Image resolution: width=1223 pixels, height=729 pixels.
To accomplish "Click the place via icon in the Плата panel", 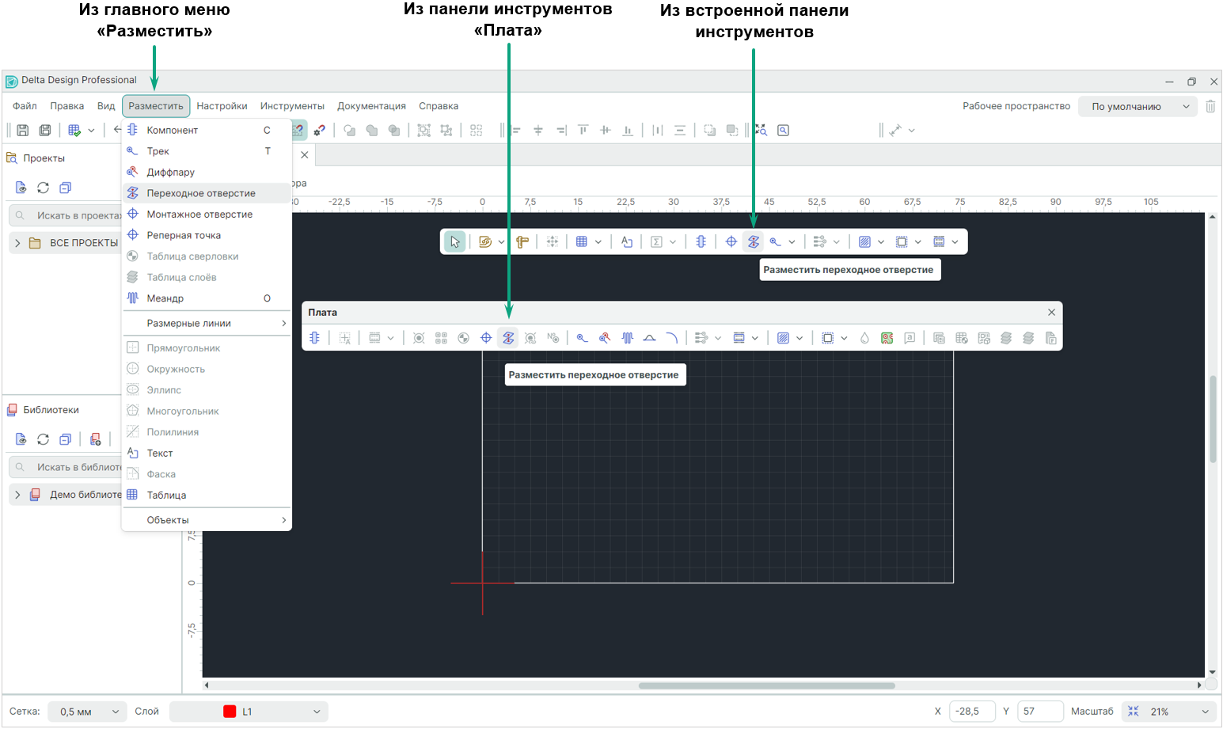I will click(x=508, y=338).
